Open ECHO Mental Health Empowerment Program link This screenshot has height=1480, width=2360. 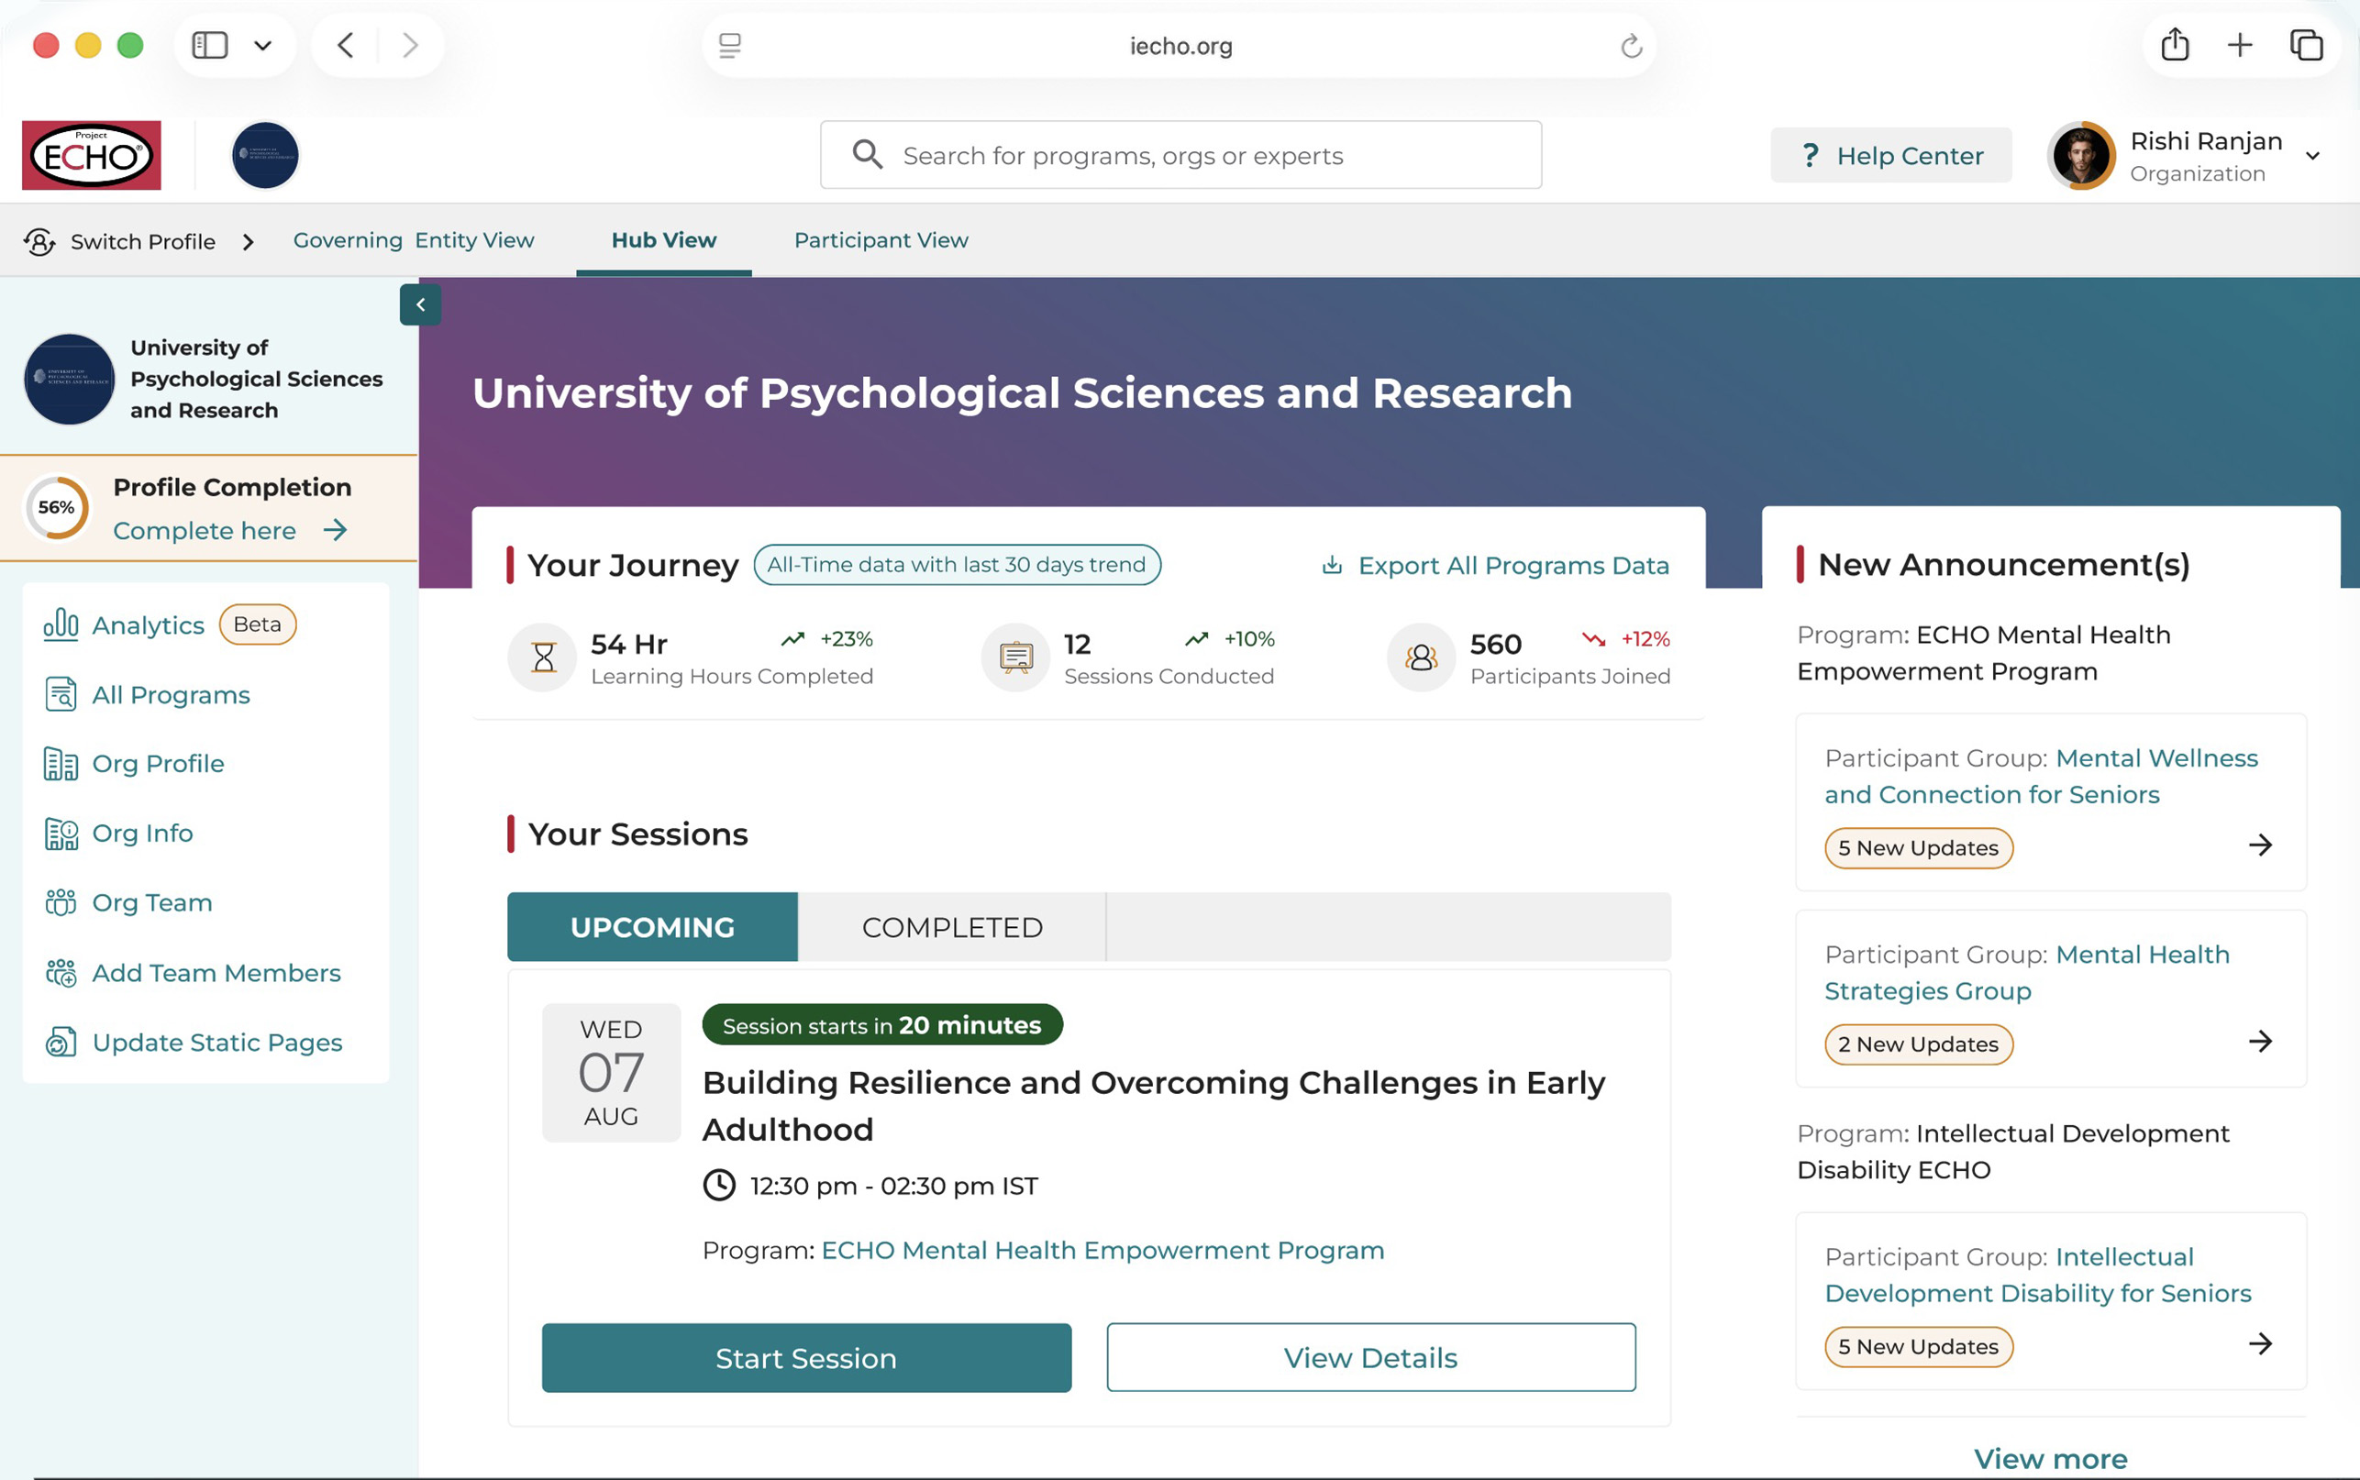pos(1102,1250)
